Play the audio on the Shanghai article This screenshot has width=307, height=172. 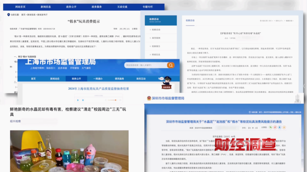click(x=78, y=100)
